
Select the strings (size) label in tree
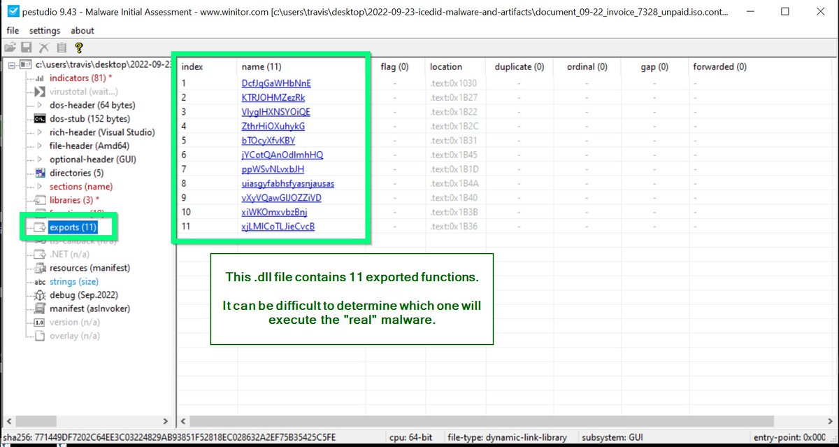pos(74,282)
